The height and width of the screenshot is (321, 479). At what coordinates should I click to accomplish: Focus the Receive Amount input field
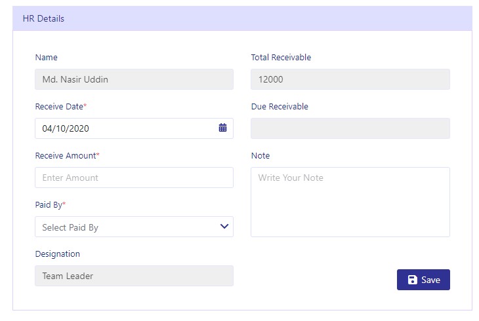(134, 178)
